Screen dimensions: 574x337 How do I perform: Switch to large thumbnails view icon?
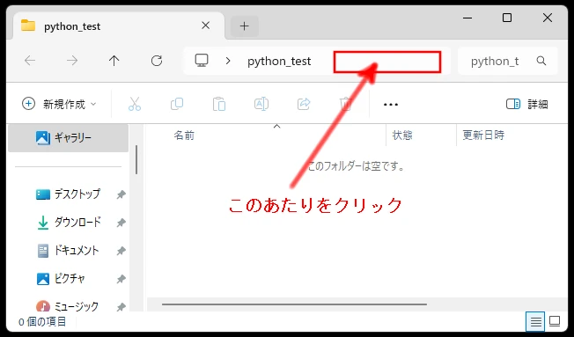pyautogui.click(x=555, y=322)
